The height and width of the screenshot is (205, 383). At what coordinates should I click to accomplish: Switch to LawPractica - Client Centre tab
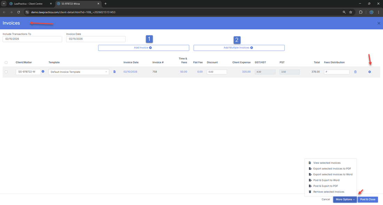pos(29,4)
